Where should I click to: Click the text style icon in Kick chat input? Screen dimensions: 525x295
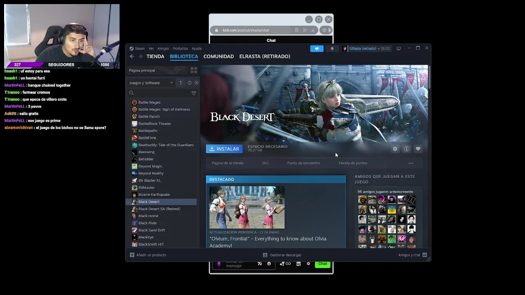coord(260,264)
